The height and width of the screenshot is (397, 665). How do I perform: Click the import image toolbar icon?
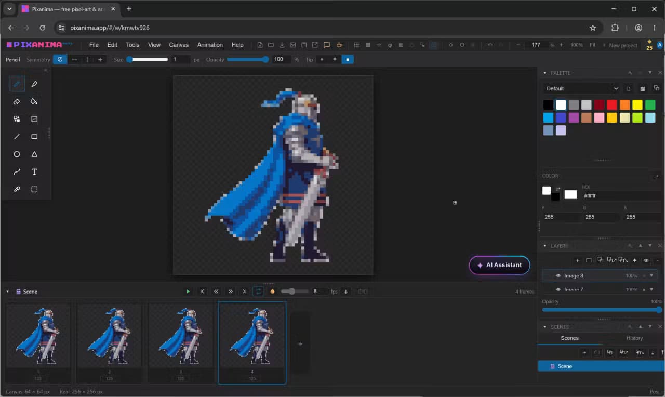click(293, 45)
